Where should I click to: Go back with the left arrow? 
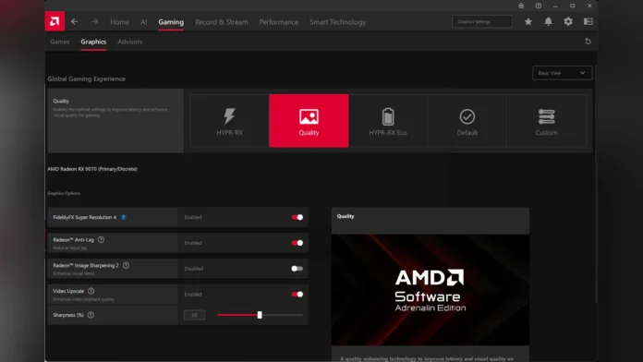(x=74, y=21)
